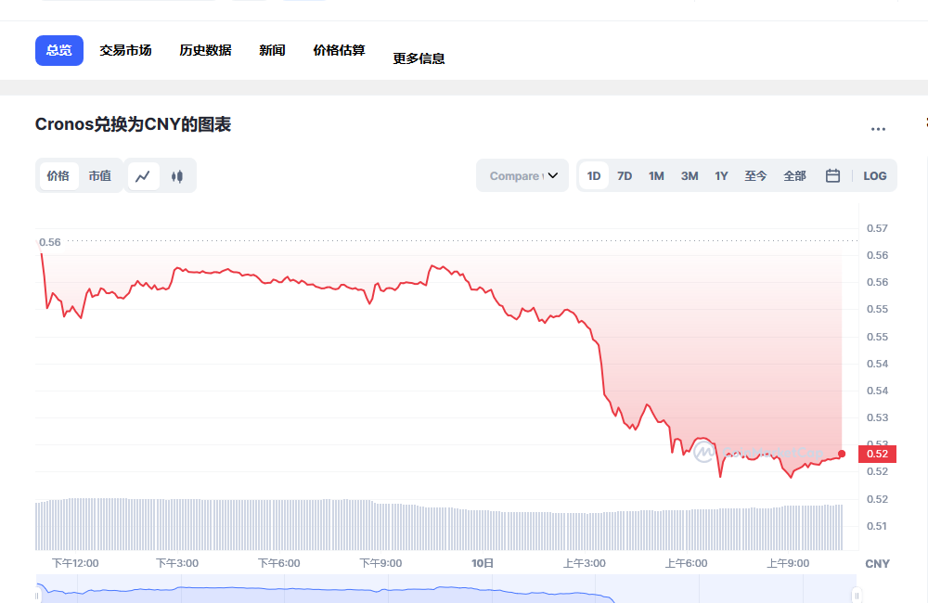Open the 价格估算 tab

click(x=339, y=50)
